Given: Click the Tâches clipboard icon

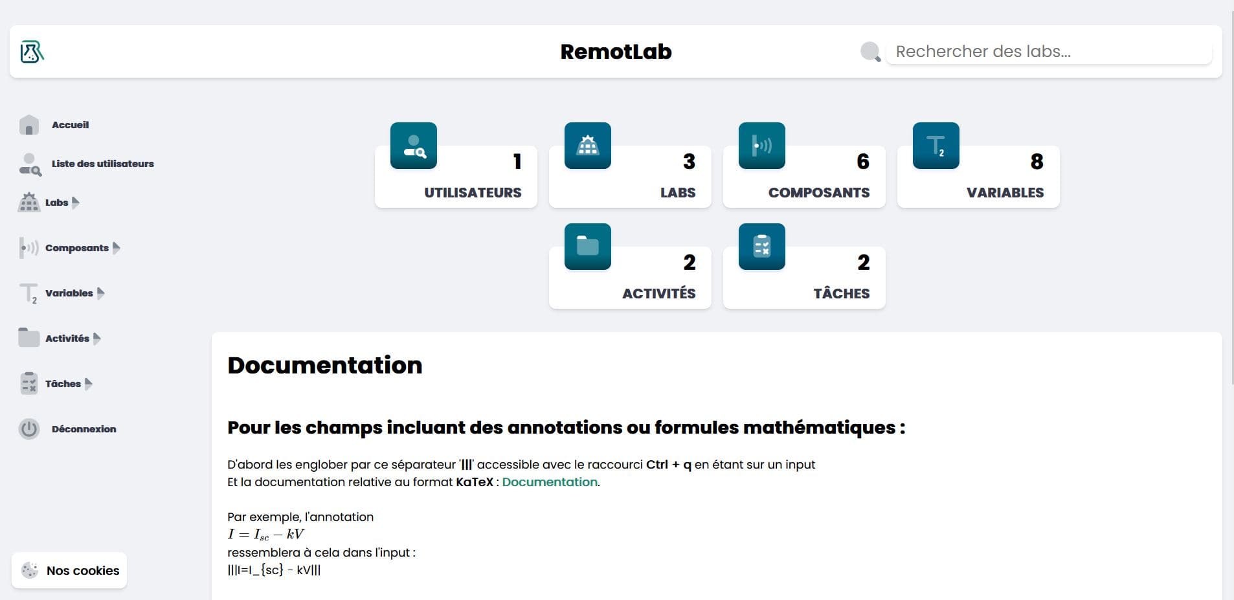Looking at the screenshot, I should click(761, 247).
